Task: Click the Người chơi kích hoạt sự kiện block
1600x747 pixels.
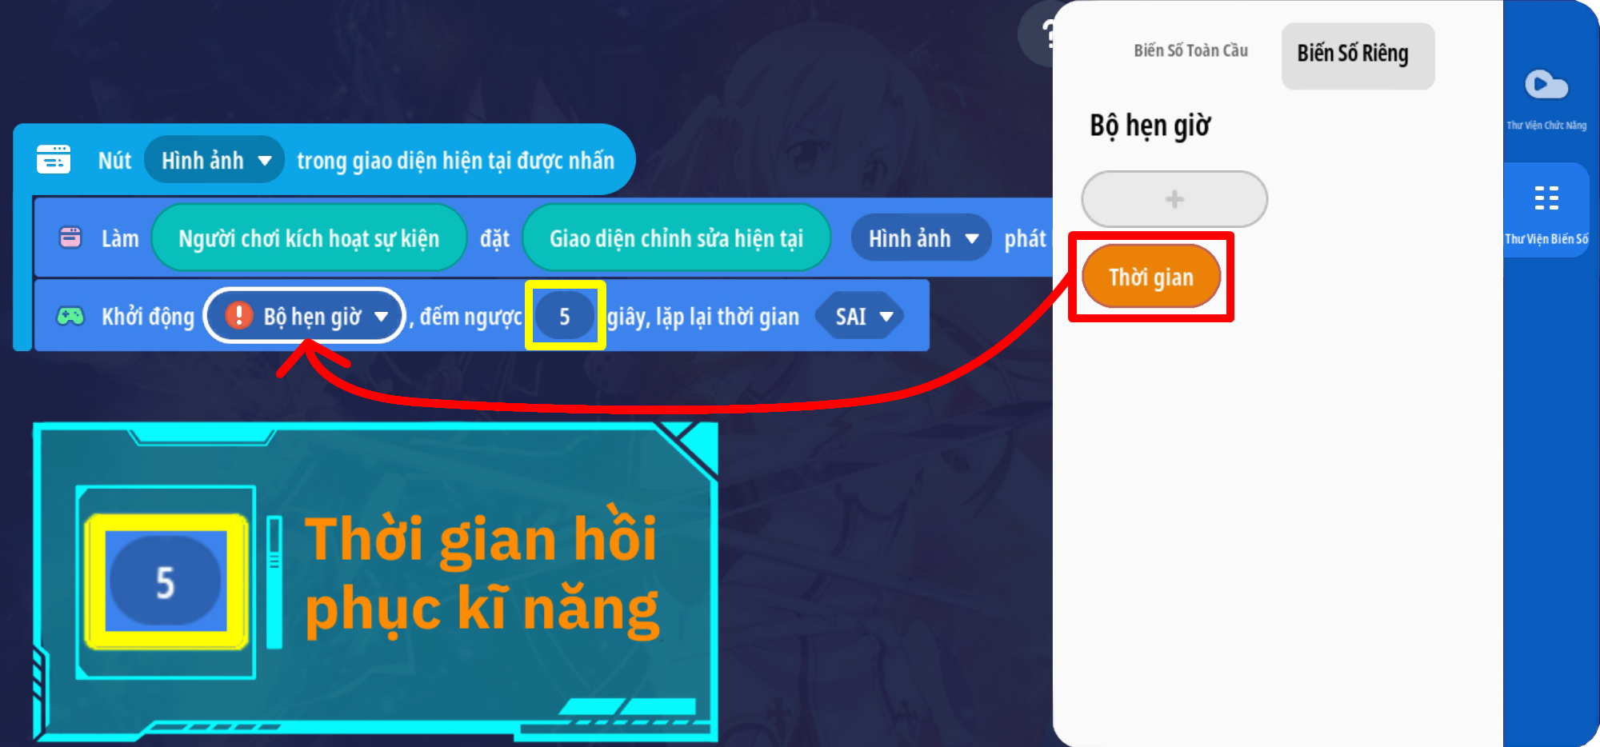Action: (x=309, y=238)
